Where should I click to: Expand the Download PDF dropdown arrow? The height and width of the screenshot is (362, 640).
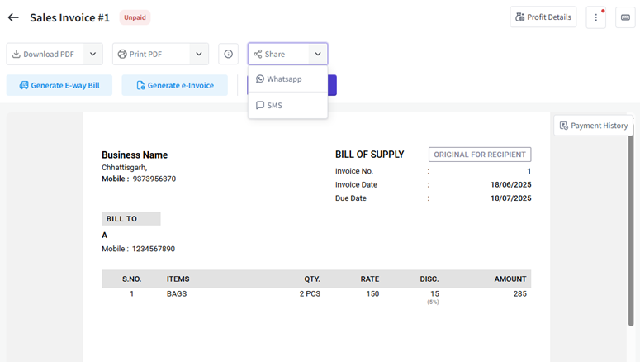[92, 55]
